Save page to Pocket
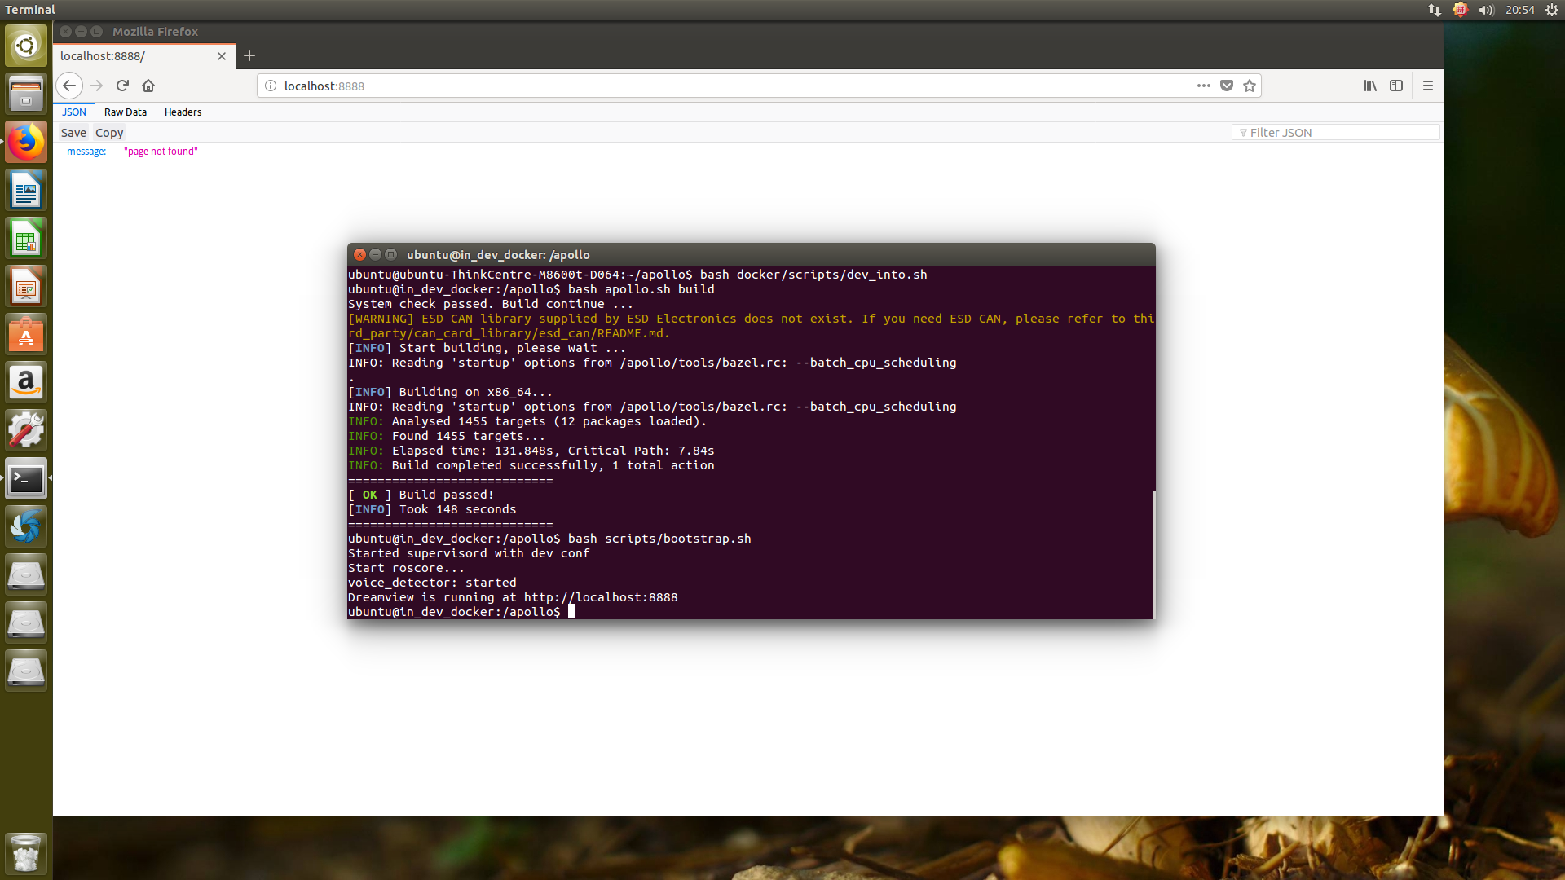This screenshot has width=1565, height=880. (1227, 86)
